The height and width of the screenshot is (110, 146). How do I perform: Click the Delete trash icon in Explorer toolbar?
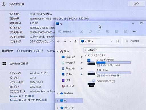(125, 32)
